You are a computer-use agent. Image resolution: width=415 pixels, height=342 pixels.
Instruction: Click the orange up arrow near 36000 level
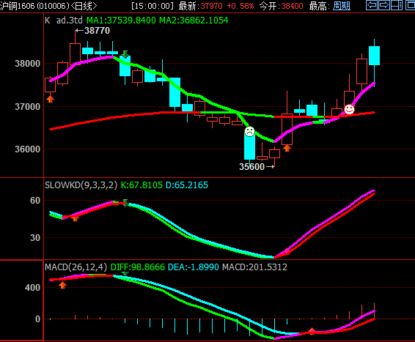tap(287, 148)
